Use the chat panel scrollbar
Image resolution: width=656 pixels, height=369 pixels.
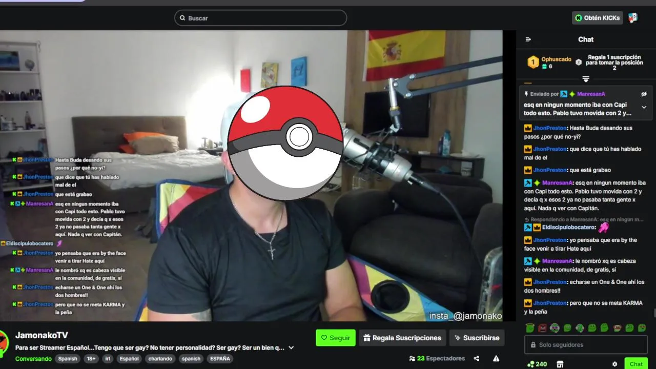pos(654,313)
